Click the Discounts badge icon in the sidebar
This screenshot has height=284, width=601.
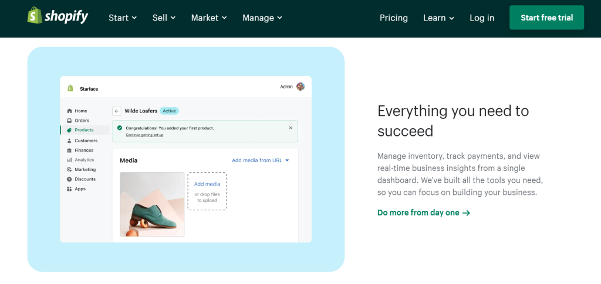point(69,179)
